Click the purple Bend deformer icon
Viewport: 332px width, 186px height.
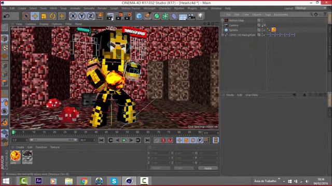pos(174,16)
